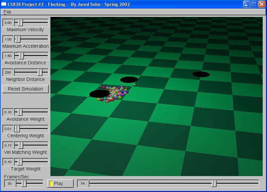The width and height of the screenshot is (267, 192).
Task: Click the Avoidance Weight value field 0.10
Action: [8, 112]
